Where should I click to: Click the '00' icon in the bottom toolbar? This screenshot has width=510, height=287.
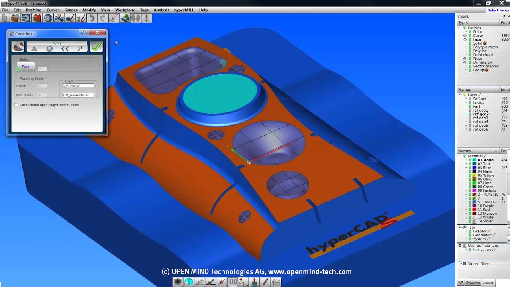click(233, 282)
